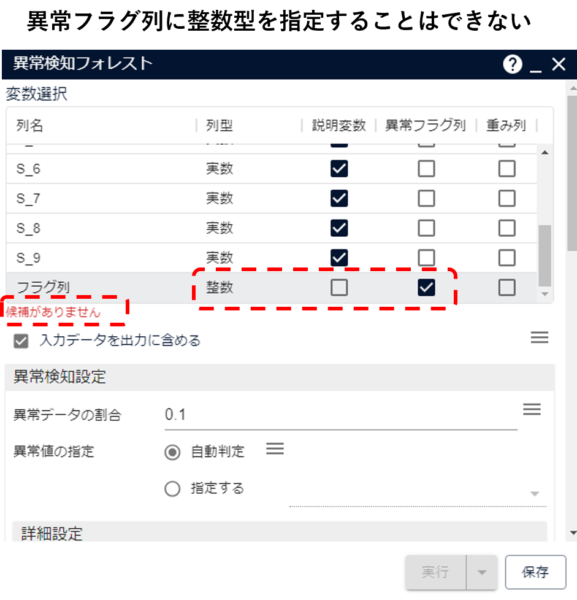Check 重み列 for row S_6
This screenshot has width=577, height=600.
point(507,169)
